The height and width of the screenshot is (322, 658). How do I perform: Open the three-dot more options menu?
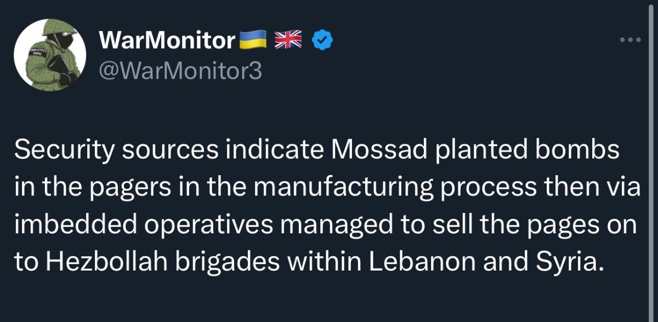[x=630, y=41]
